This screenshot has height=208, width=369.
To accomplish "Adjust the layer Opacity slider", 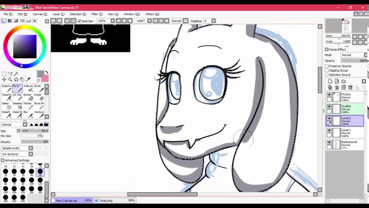I will click(x=354, y=61).
